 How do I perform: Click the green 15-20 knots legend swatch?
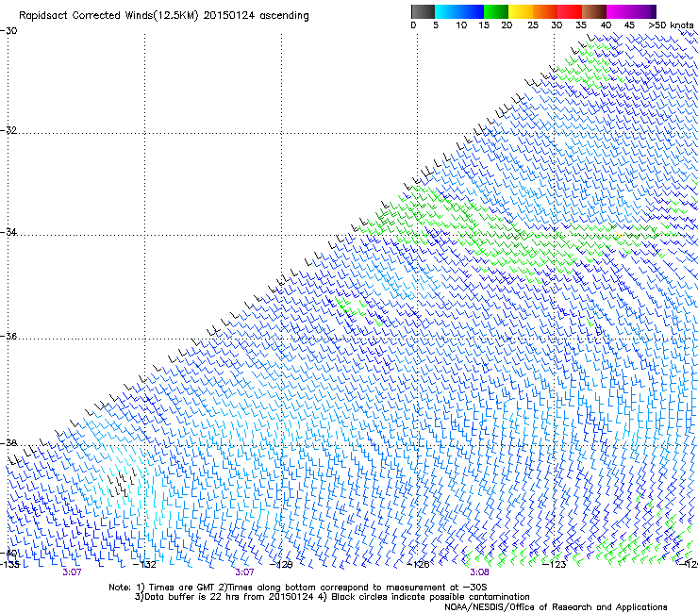tap(496, 11)
